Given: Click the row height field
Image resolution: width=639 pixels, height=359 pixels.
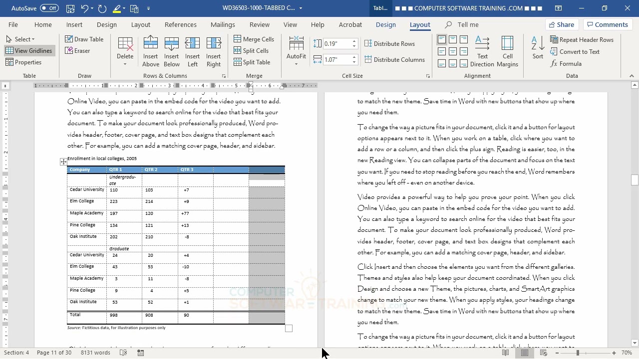Looking at the screenshot, I should [x=337, y=44].
